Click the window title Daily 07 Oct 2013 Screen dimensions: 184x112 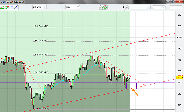point(12,2)
